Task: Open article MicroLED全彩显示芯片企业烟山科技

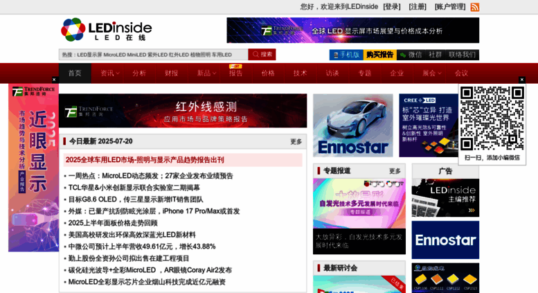Action: pyautogui.click(x=147, y=282)
